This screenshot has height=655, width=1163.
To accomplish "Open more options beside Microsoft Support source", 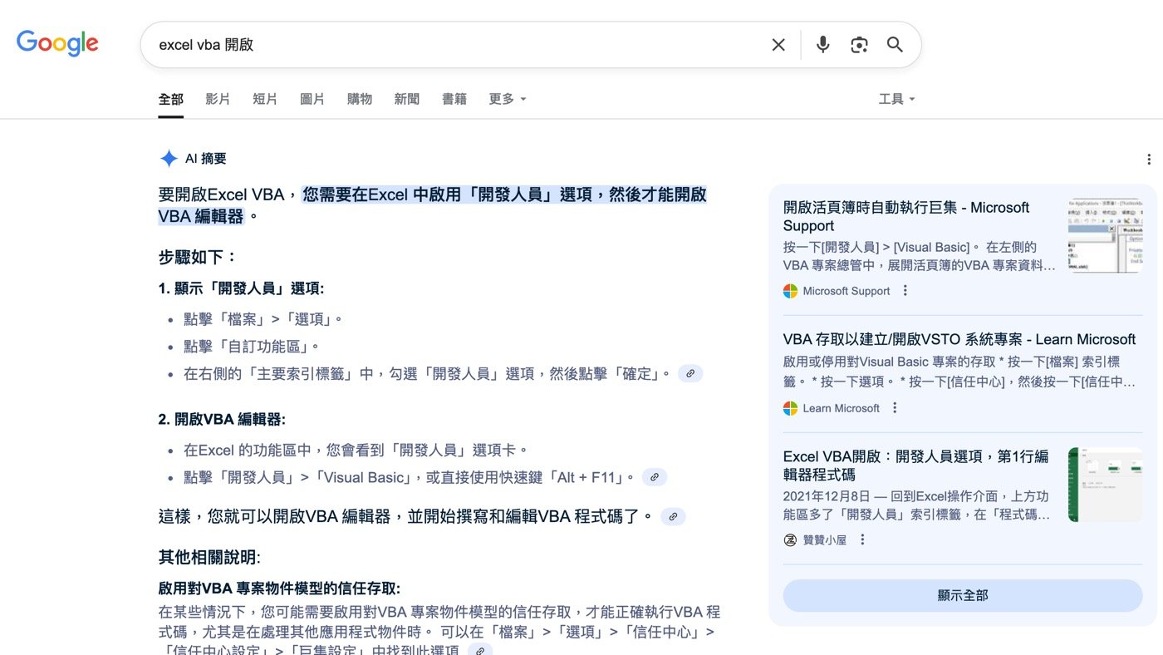I will 905,291.
